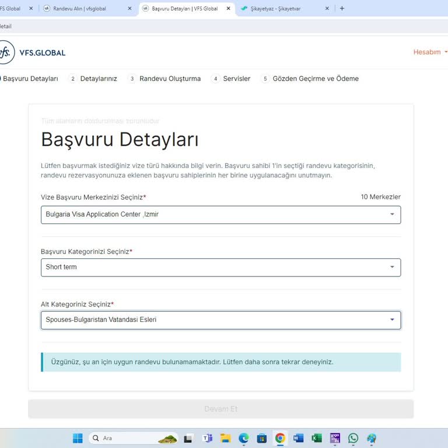Viewport: 448px width, 448px height.
Task: Go to step 3 Randevu Oluşturma
Action: [x=164, y=79]
